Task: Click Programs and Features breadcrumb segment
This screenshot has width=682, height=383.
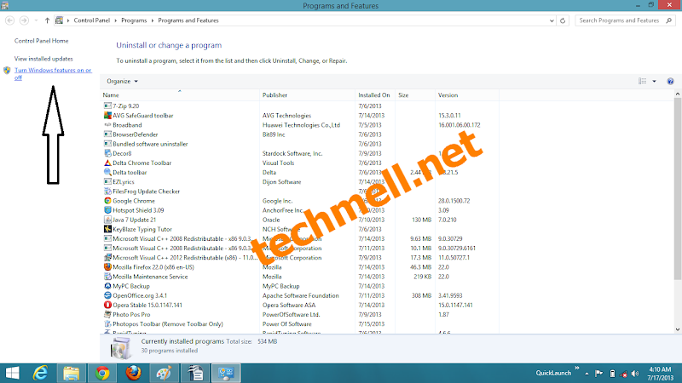Action: coord(188,20)
